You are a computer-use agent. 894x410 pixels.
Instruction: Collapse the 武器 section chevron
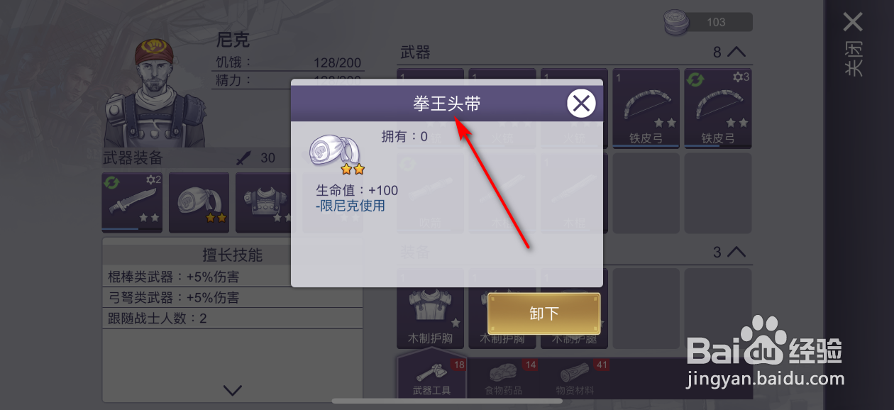tap(736, 52)
